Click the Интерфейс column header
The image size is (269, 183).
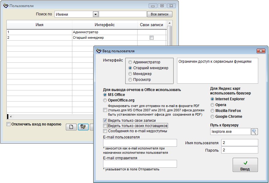coord(105,25)
